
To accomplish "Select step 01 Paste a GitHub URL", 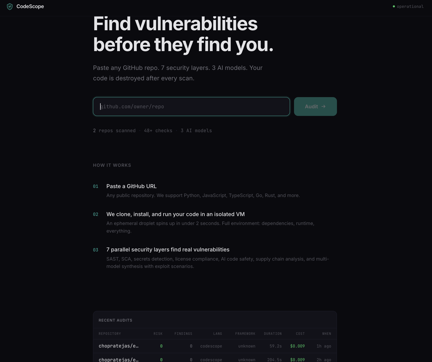I will 131,186.
